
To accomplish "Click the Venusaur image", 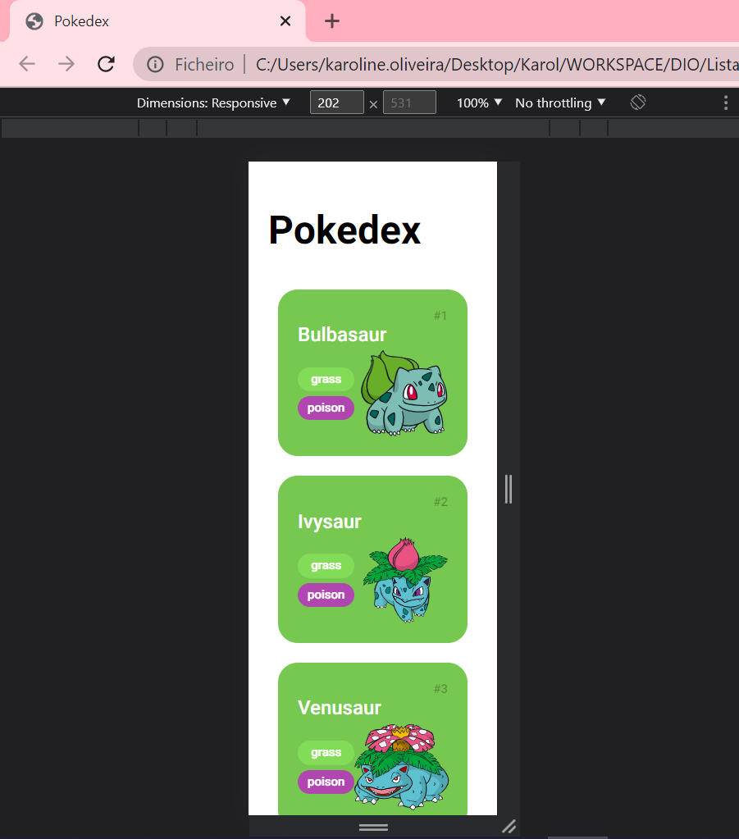I will (401, 767).
